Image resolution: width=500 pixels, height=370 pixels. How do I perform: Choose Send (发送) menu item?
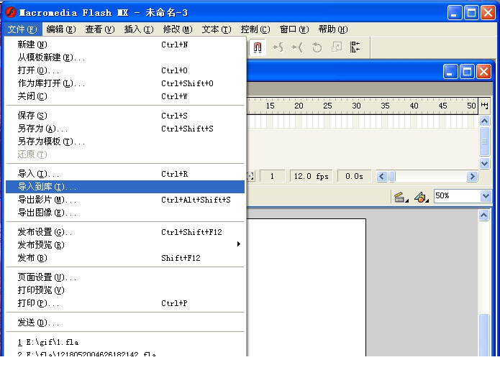coord(125,323)
